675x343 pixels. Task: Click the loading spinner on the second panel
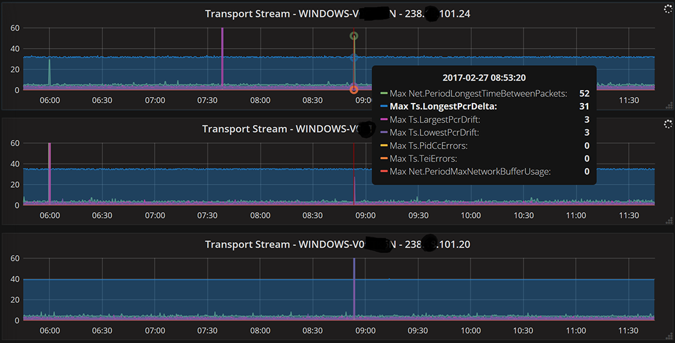point(668,125)
